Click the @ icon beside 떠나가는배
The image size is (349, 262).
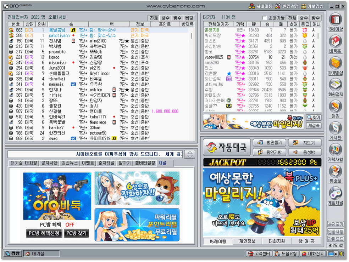[x=229, y=101]
